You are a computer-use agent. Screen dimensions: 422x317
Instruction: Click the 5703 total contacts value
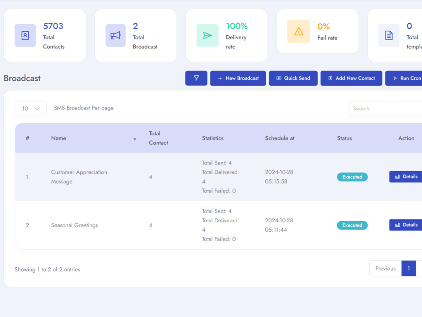point(53,26)
